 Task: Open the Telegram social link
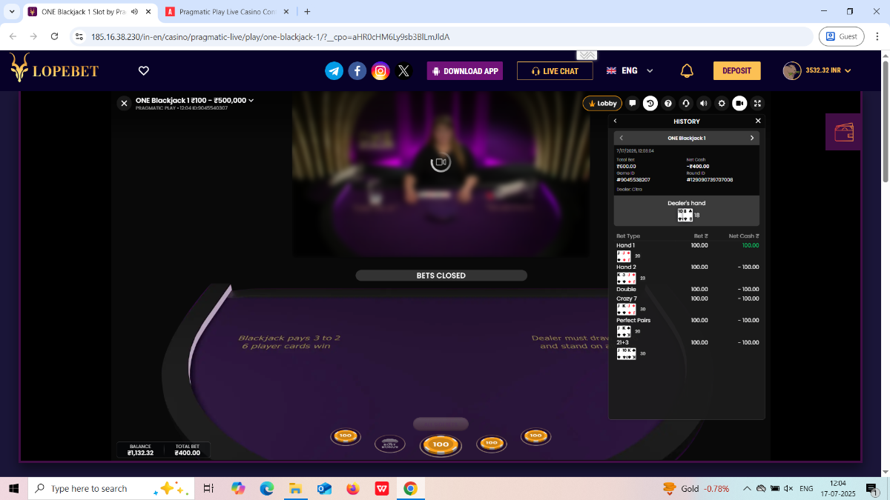(334, 70)
